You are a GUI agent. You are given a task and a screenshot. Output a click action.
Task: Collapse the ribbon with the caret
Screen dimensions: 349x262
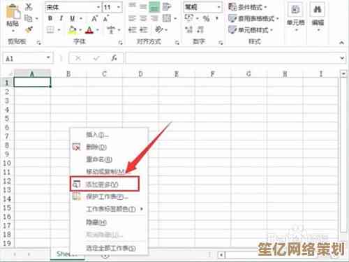click(x=341, y=43)
